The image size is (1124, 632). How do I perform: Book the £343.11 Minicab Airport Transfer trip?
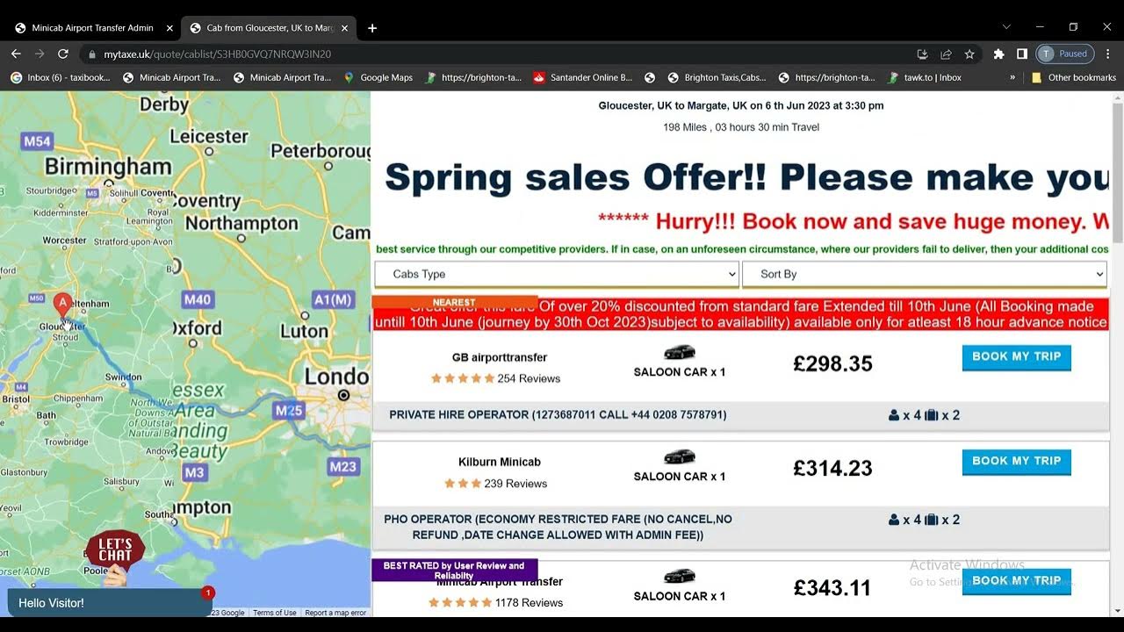(x=1016, y=581)
